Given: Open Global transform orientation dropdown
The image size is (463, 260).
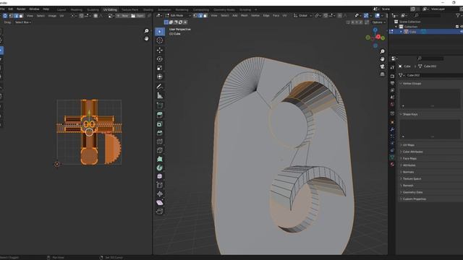Looking at the screenshot, I should pyautogui.click(x=302, y=16).
